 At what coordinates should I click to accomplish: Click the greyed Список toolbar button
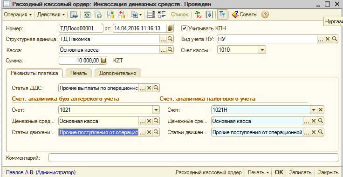[x=179, y=14]
